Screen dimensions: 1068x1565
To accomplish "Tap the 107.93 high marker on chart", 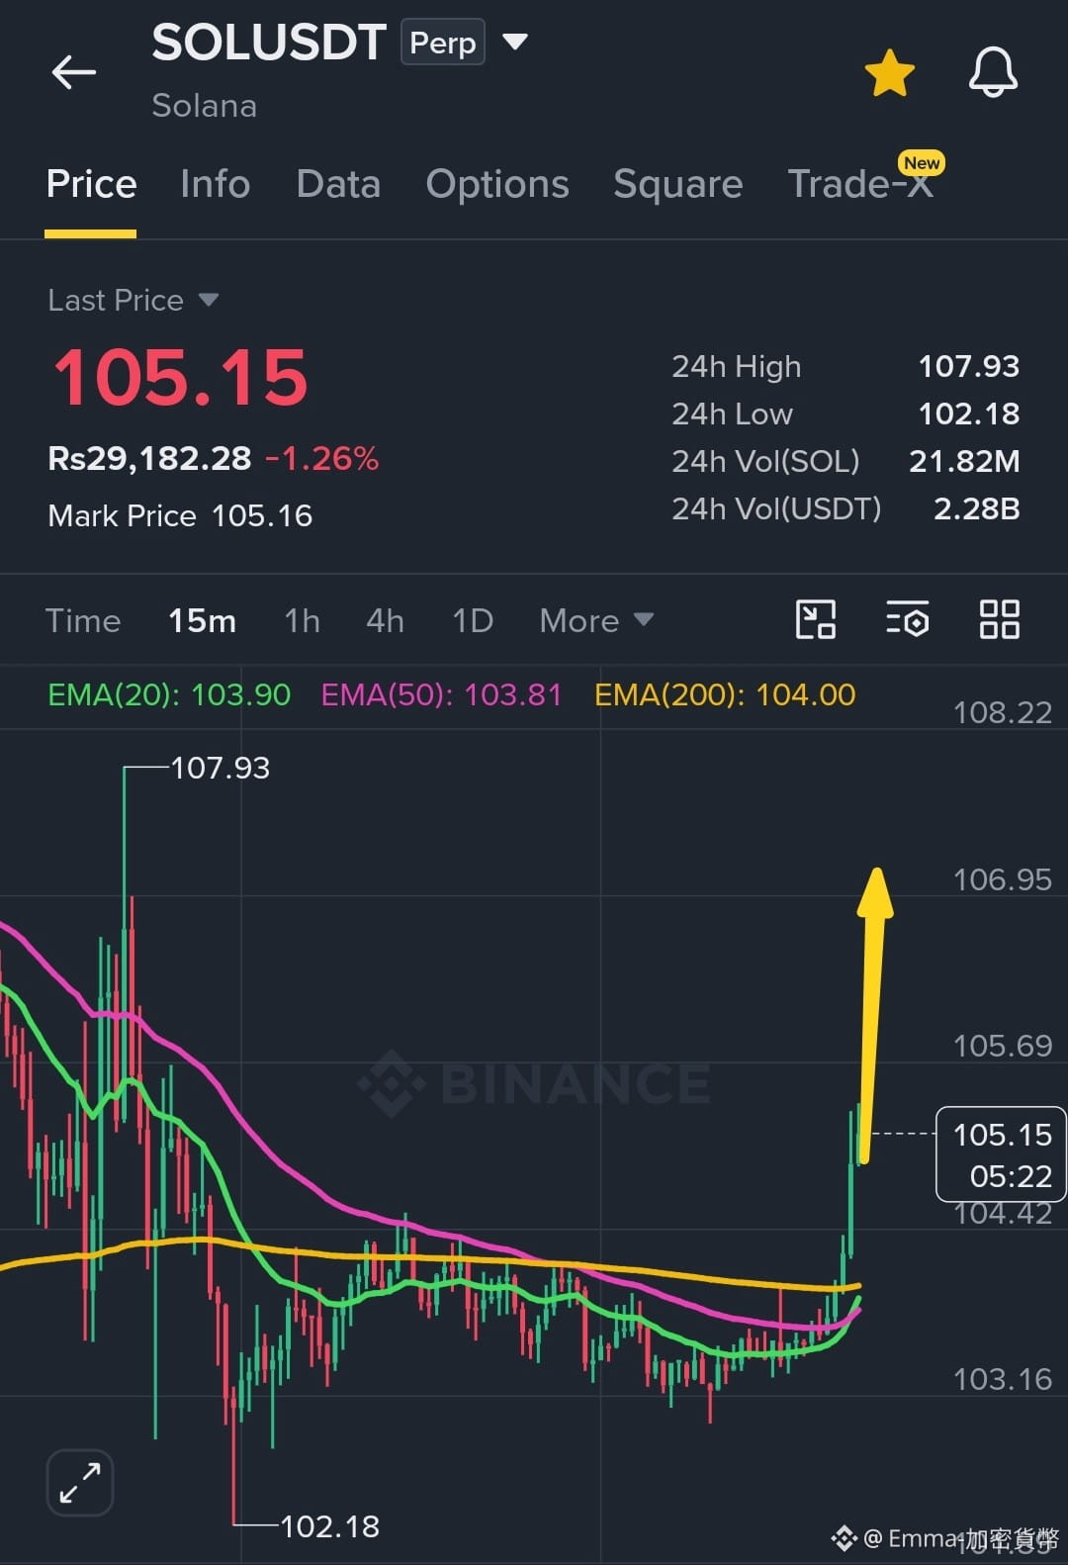I will pos(220,768).
